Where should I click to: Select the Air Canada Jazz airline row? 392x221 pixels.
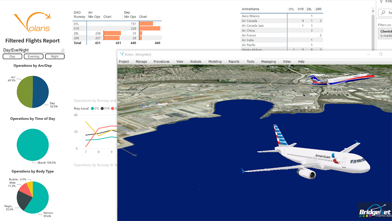coord(282,26)
